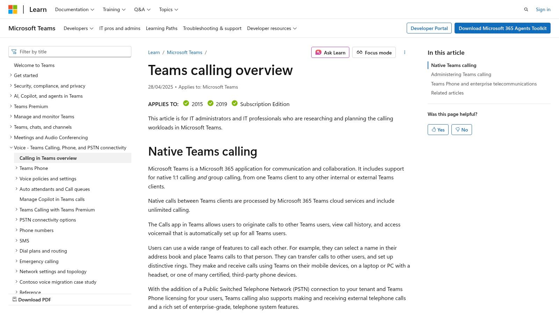Expand Teams Premium section

pyautogui.click(x=31, y=106)
